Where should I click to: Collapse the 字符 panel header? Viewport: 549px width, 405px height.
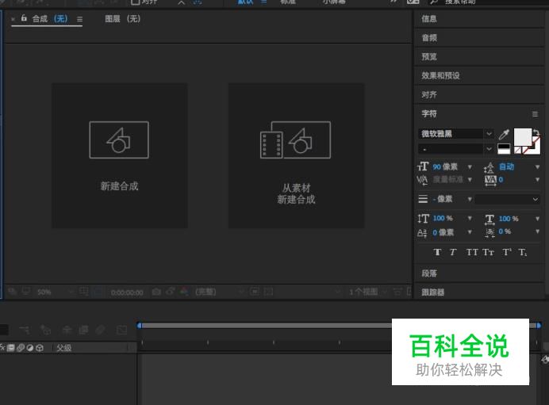[429, 113]
